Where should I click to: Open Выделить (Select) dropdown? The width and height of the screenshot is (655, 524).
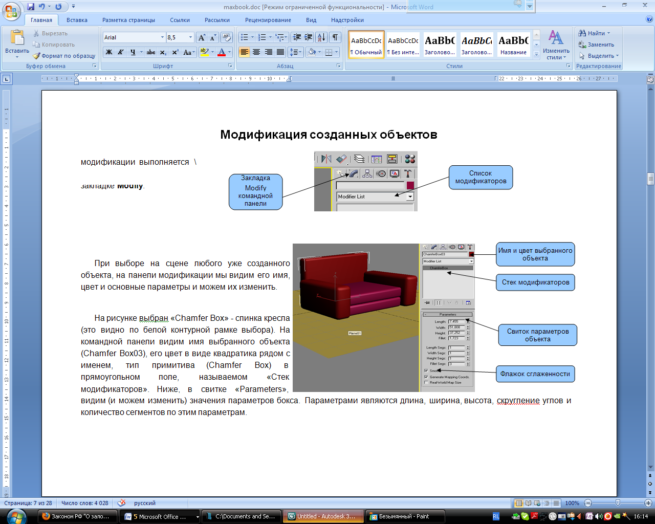click(x=599, y=56)
